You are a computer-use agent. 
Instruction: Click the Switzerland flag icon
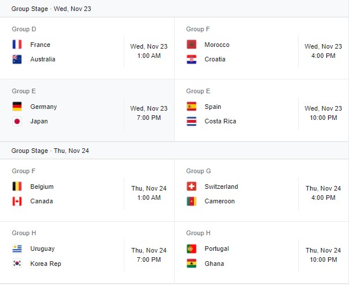(x=192, y=187)
